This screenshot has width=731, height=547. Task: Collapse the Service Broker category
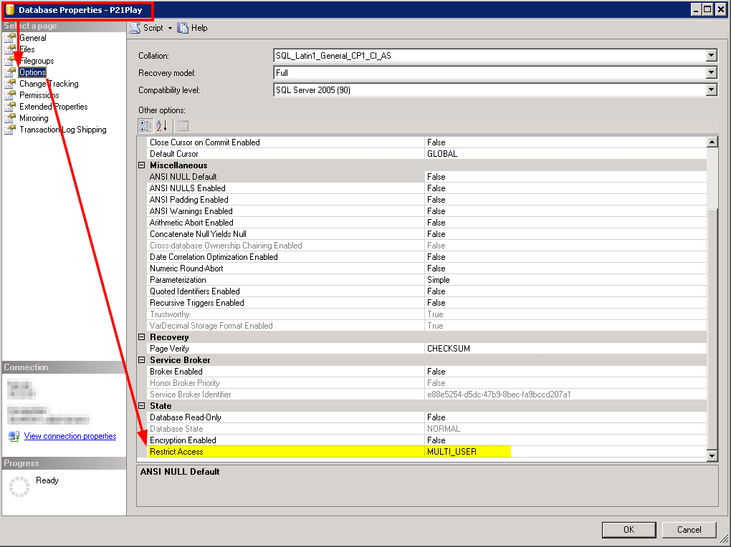click(141, 359)
